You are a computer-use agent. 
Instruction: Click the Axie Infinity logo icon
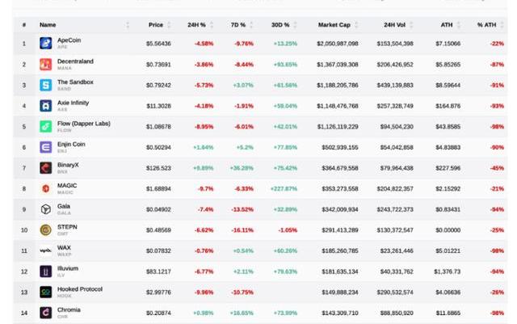click(46, 106)
